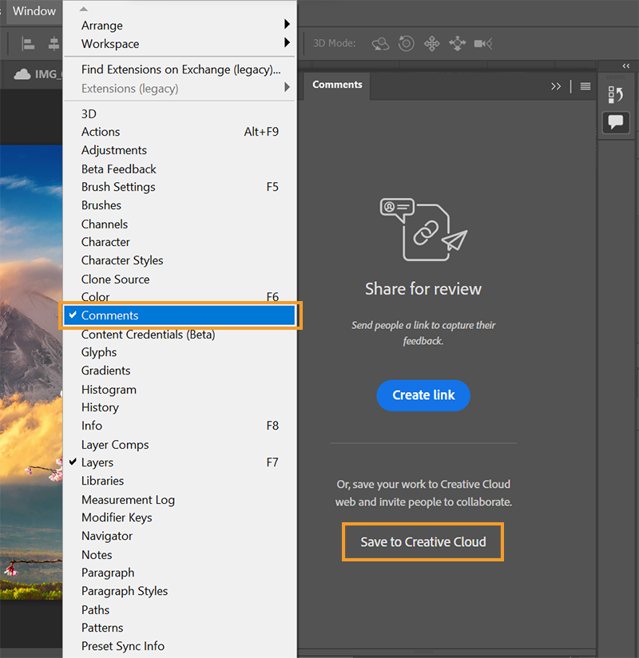
Task: Select the 3D pan camera tool
Action: coord(431,44)
